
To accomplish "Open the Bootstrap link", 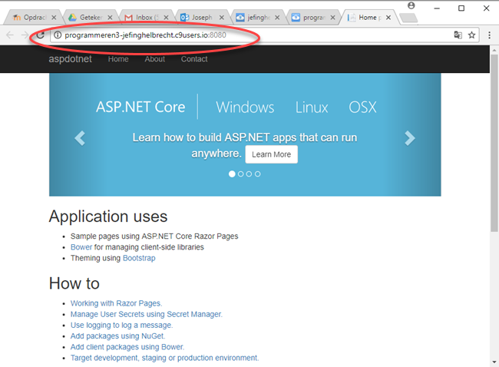I will pos(139,258).
